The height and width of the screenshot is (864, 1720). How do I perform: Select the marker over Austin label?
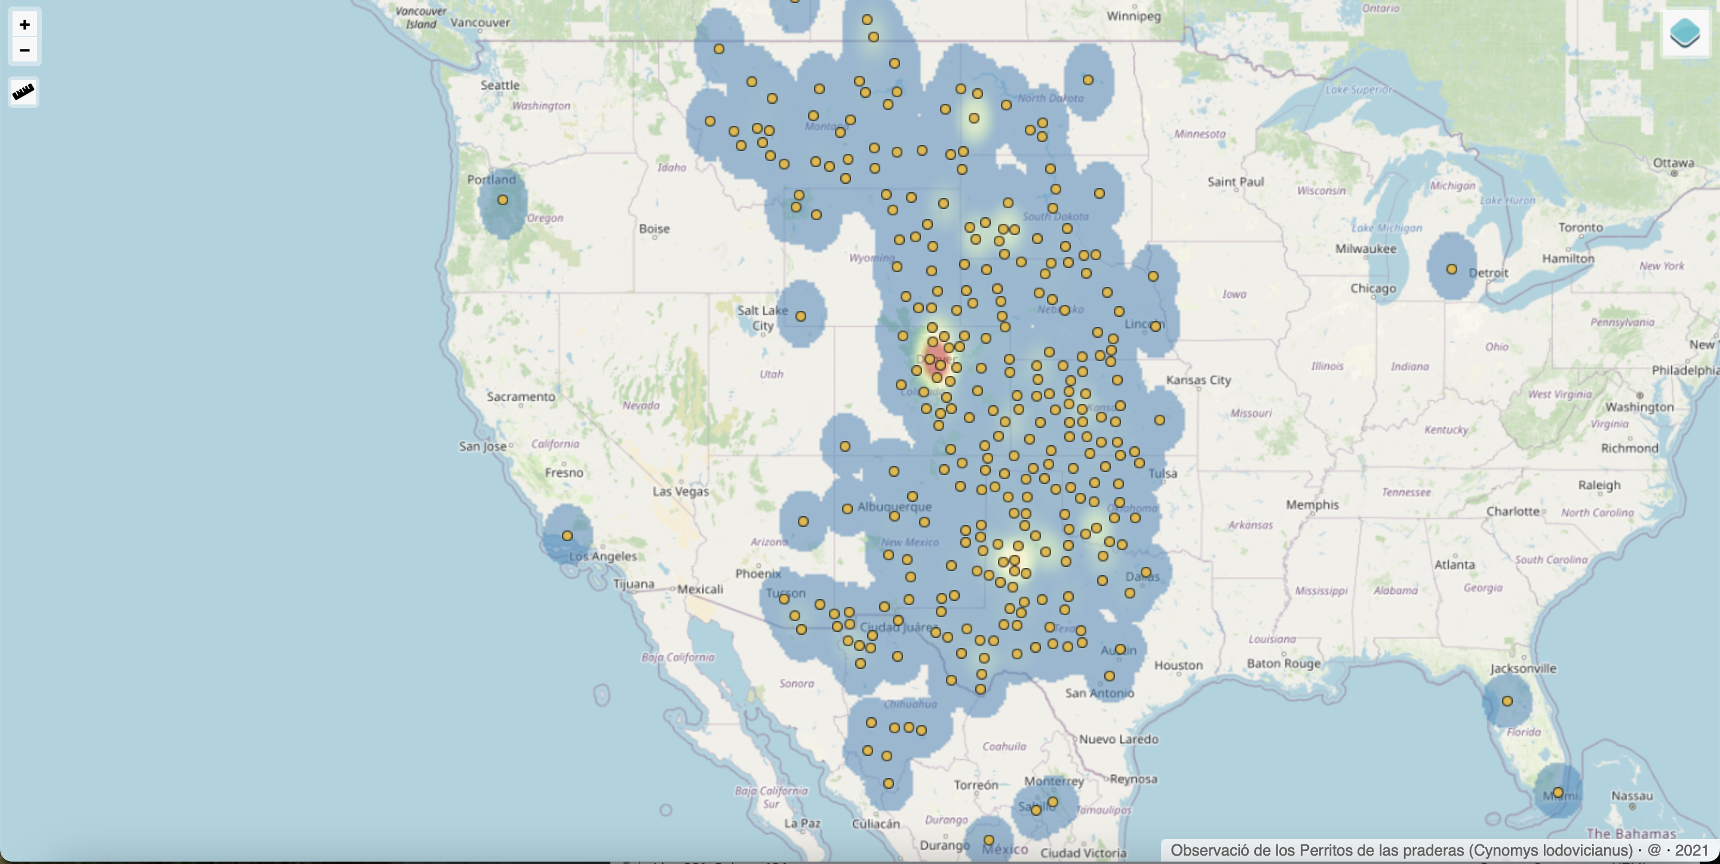pyautogui.click(x=1120, y=649)
